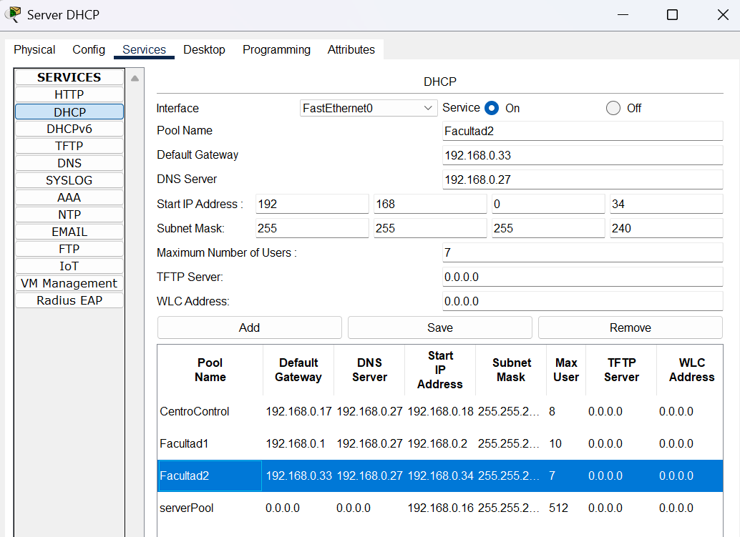Image resolution: width=740 pixels, height=537 pixels.
Task: Focus the TFTP Server field
Action: point(583,277)
